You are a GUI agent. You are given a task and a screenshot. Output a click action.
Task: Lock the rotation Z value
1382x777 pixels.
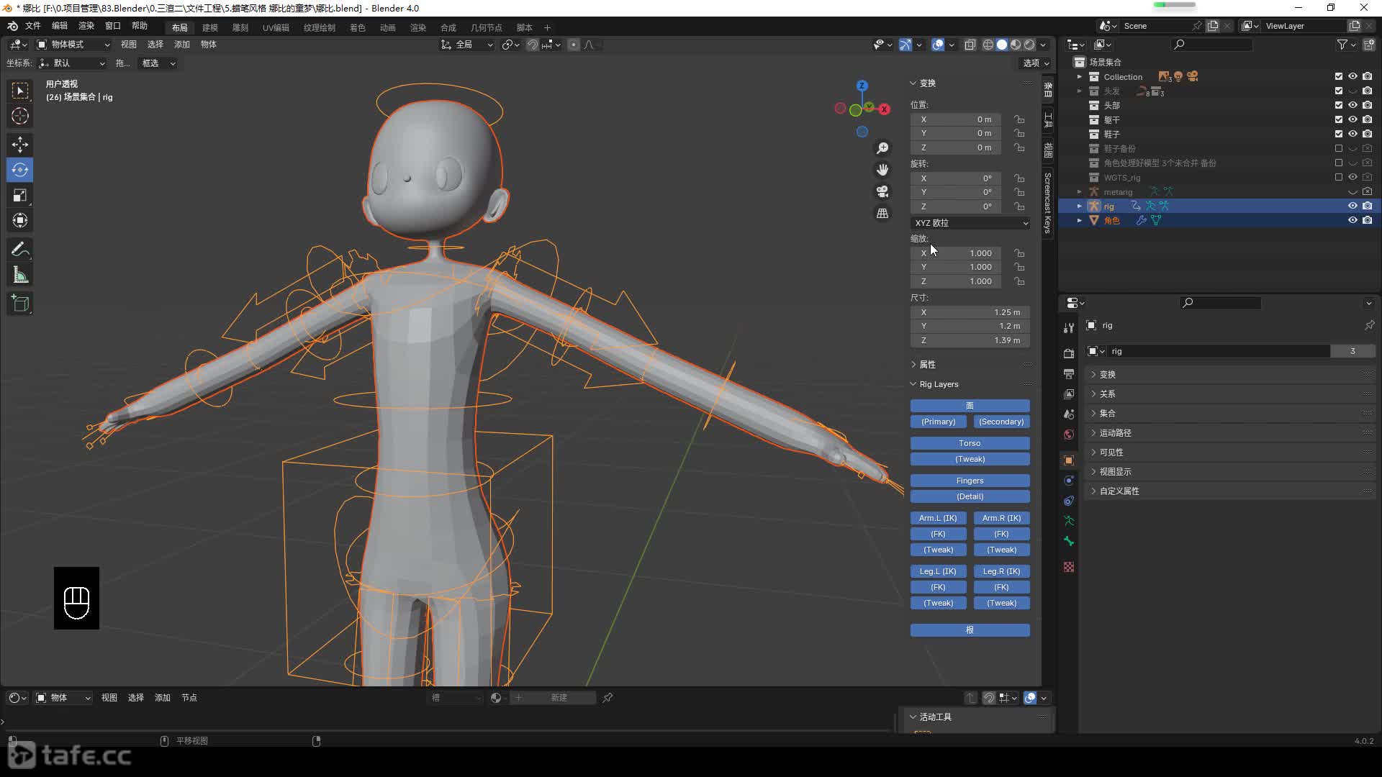point(1019,206)
